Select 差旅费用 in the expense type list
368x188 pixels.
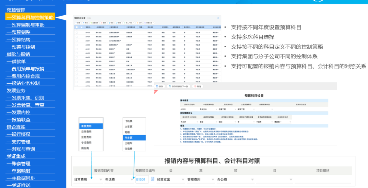tap(91, 126)
